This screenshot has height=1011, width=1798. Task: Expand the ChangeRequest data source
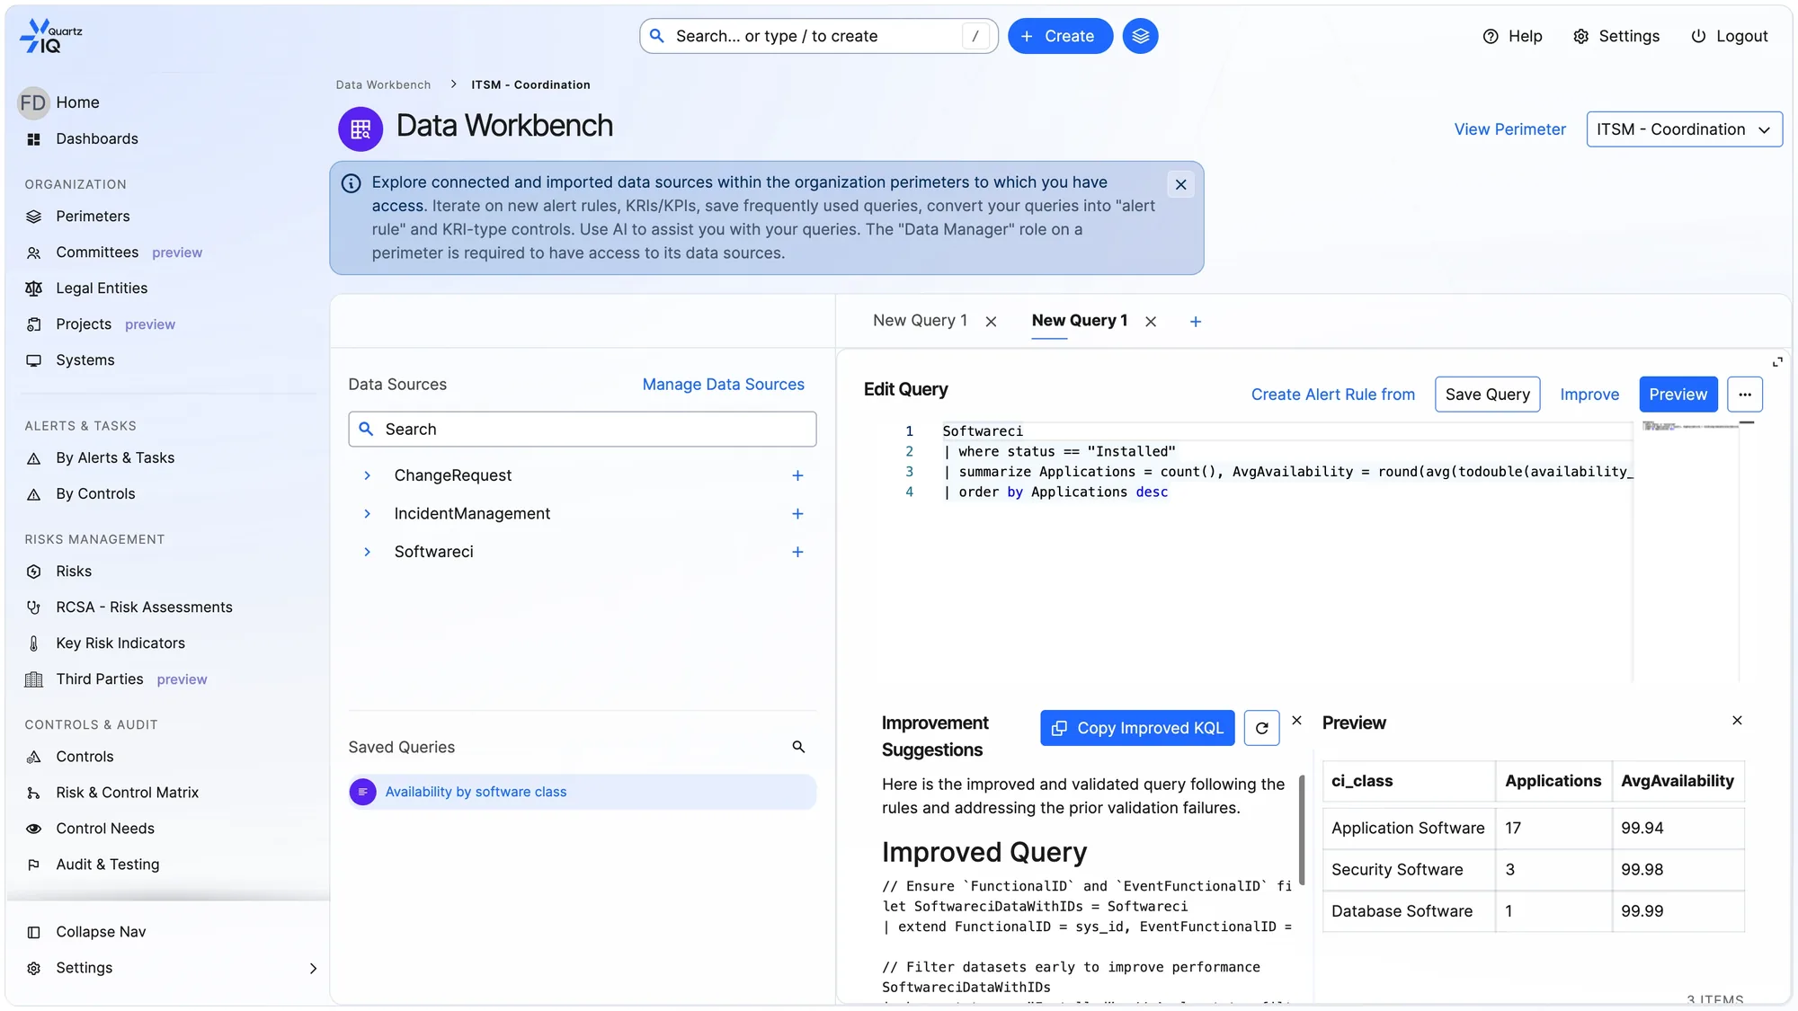[367, 475]
